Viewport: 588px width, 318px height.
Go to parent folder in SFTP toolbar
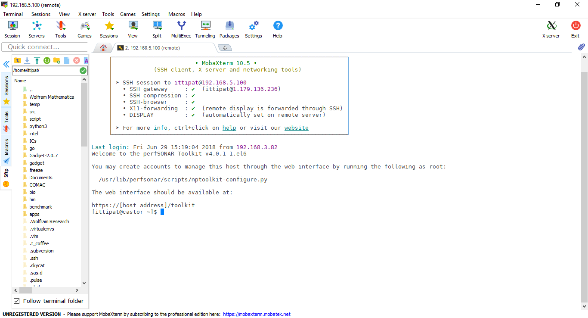[18, 60]
